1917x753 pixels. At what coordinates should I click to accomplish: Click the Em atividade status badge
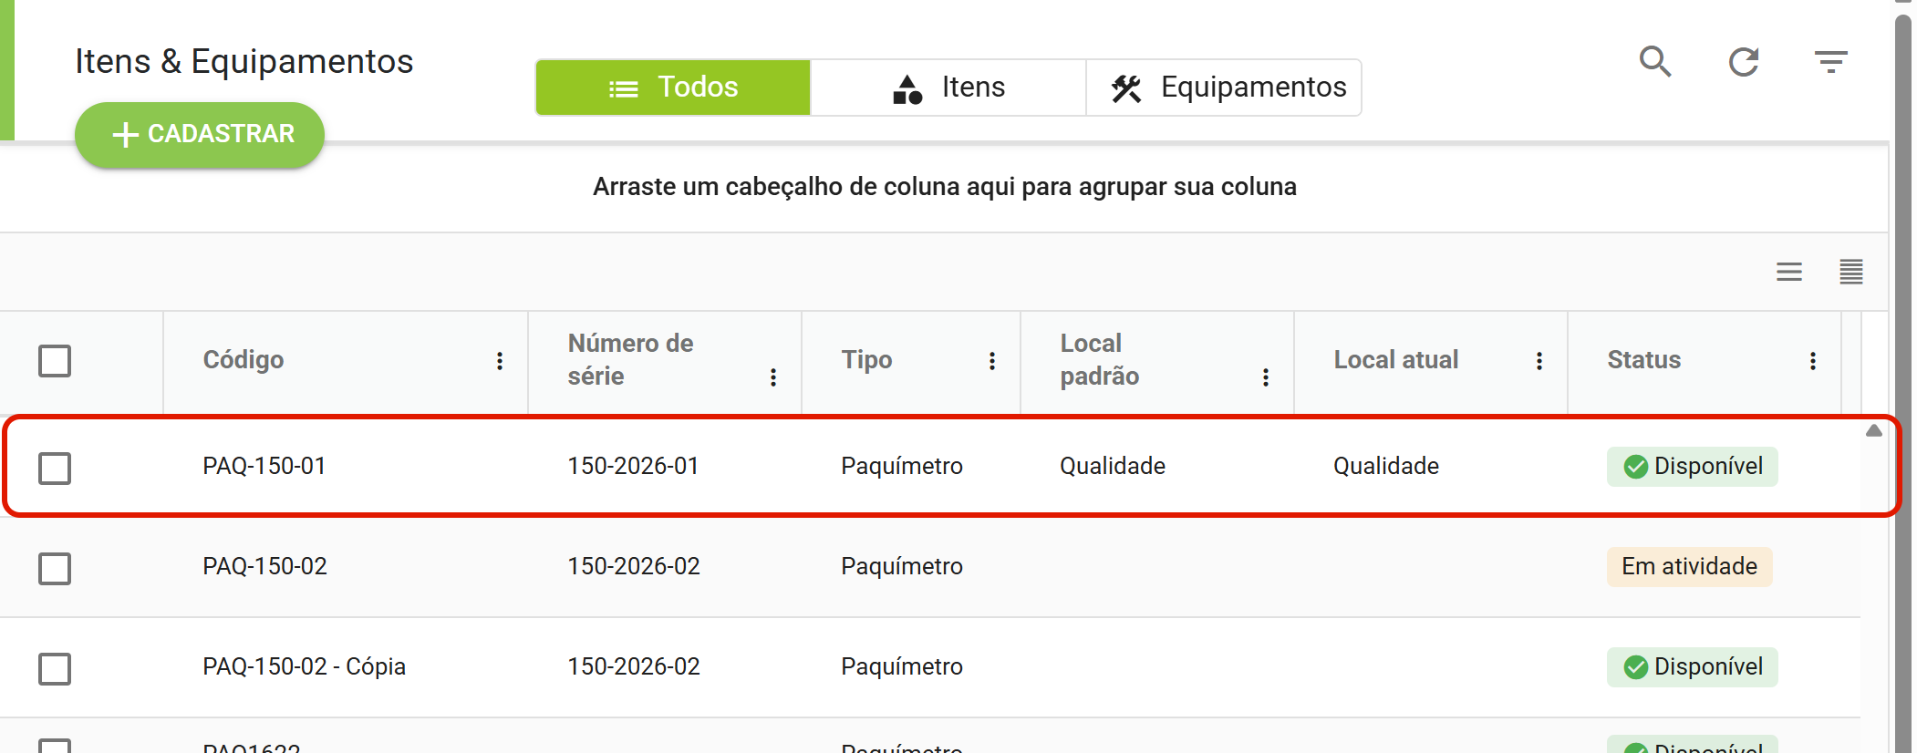point(1689,567)
